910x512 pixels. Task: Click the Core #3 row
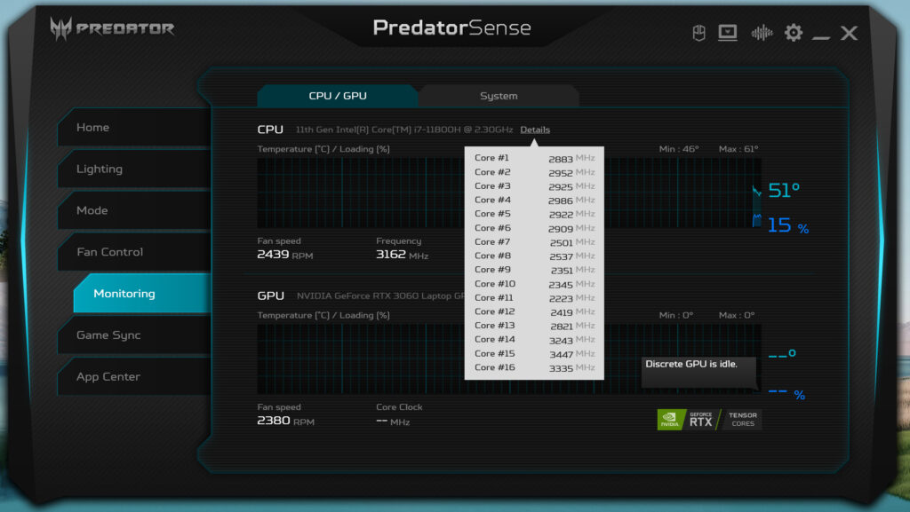click(x=534, y=186)
